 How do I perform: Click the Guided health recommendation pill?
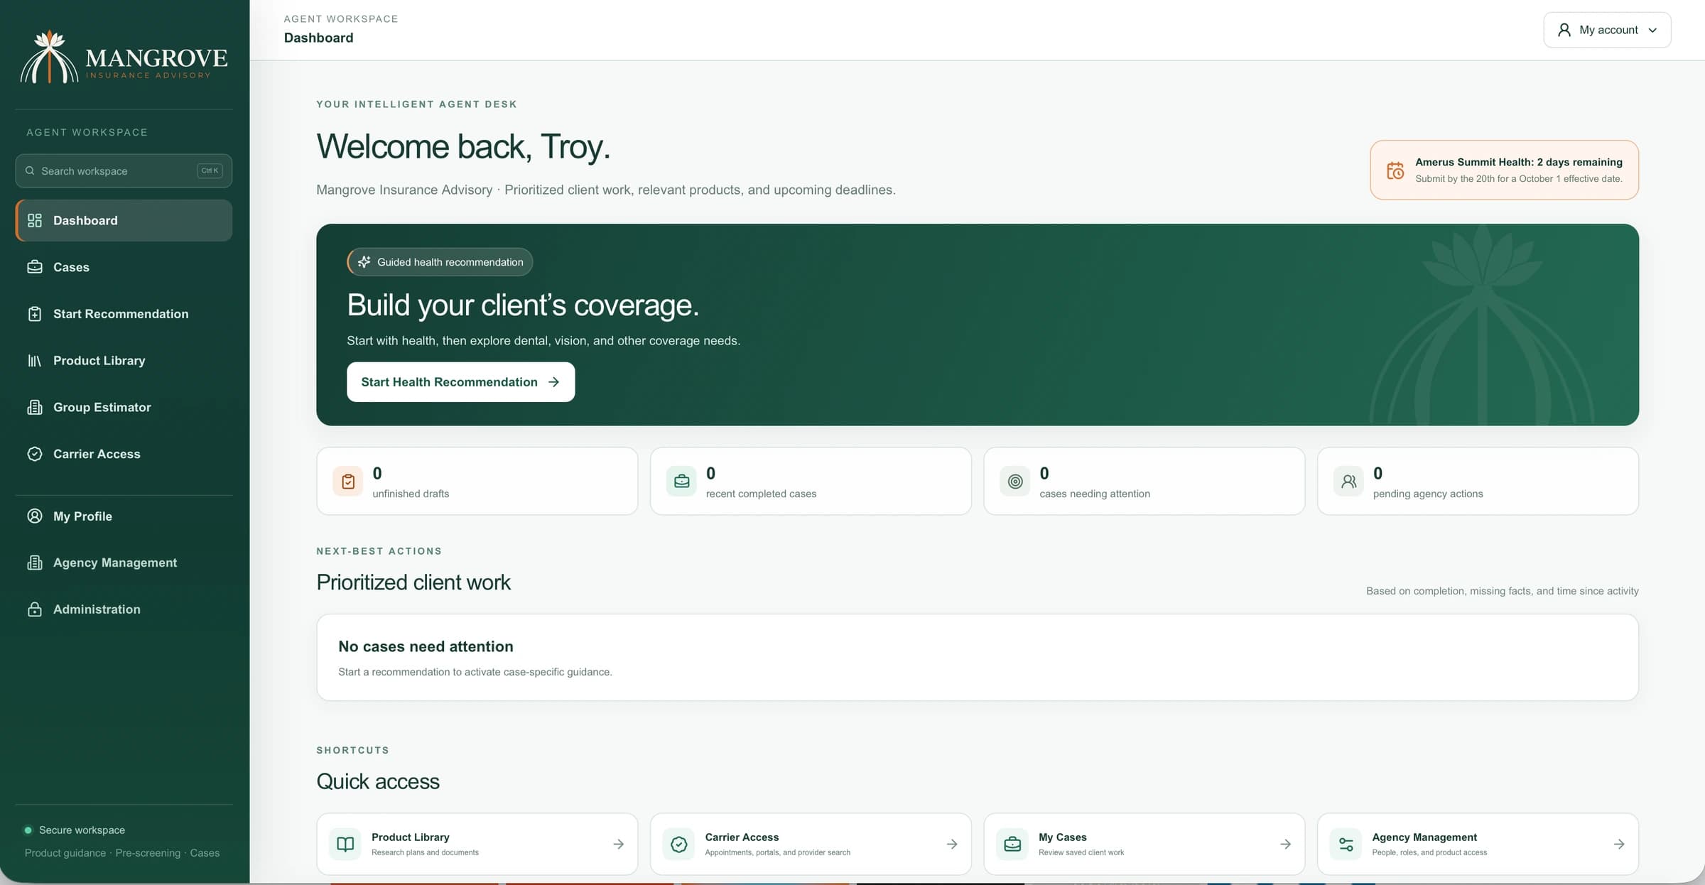pos(440,262)
